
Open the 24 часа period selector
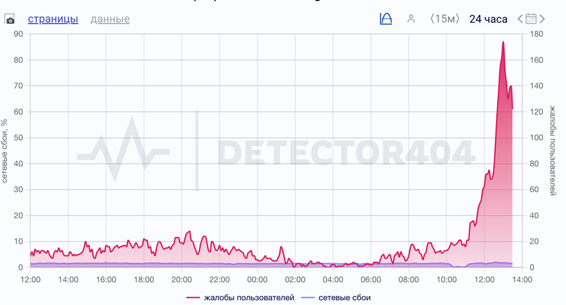click(x=488, y=19)
